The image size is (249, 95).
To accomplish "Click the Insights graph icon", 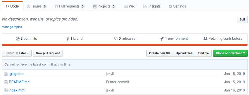I will pos(145,6).
